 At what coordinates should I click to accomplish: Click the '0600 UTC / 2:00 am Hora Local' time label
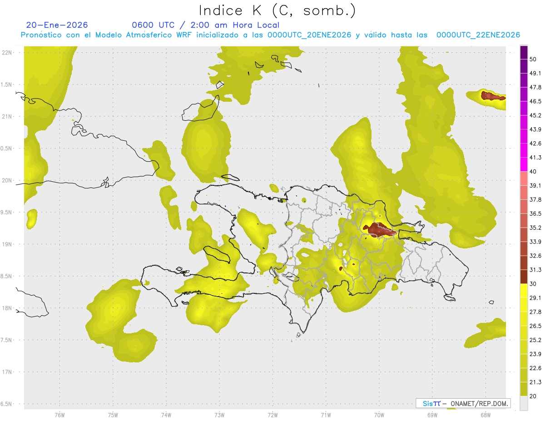point(205,25)
